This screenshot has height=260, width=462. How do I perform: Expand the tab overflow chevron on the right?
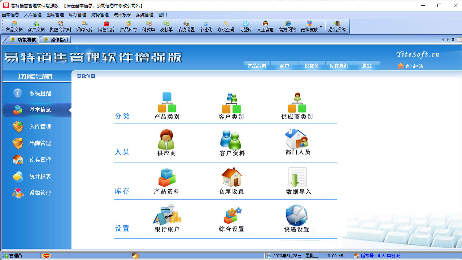(453, 39)
